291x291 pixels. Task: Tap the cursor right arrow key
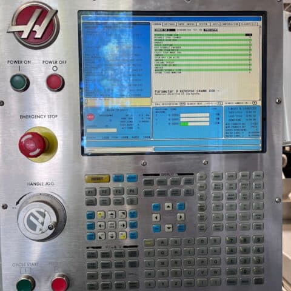click(x=181, y=217)
